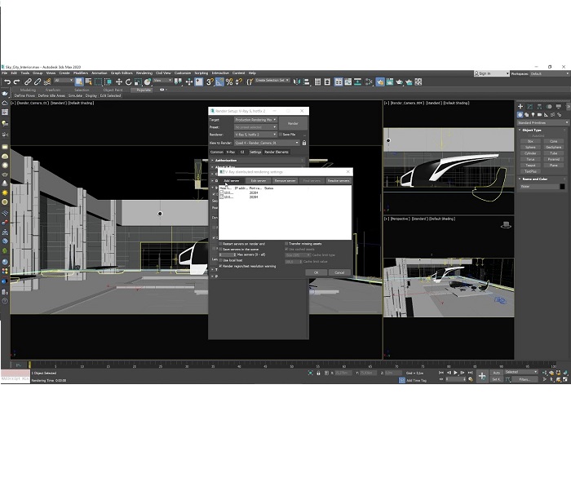This screenshot has width=571, height=491.
Task: Open the Curve Editor icon
Action: (x=348, y=82)
